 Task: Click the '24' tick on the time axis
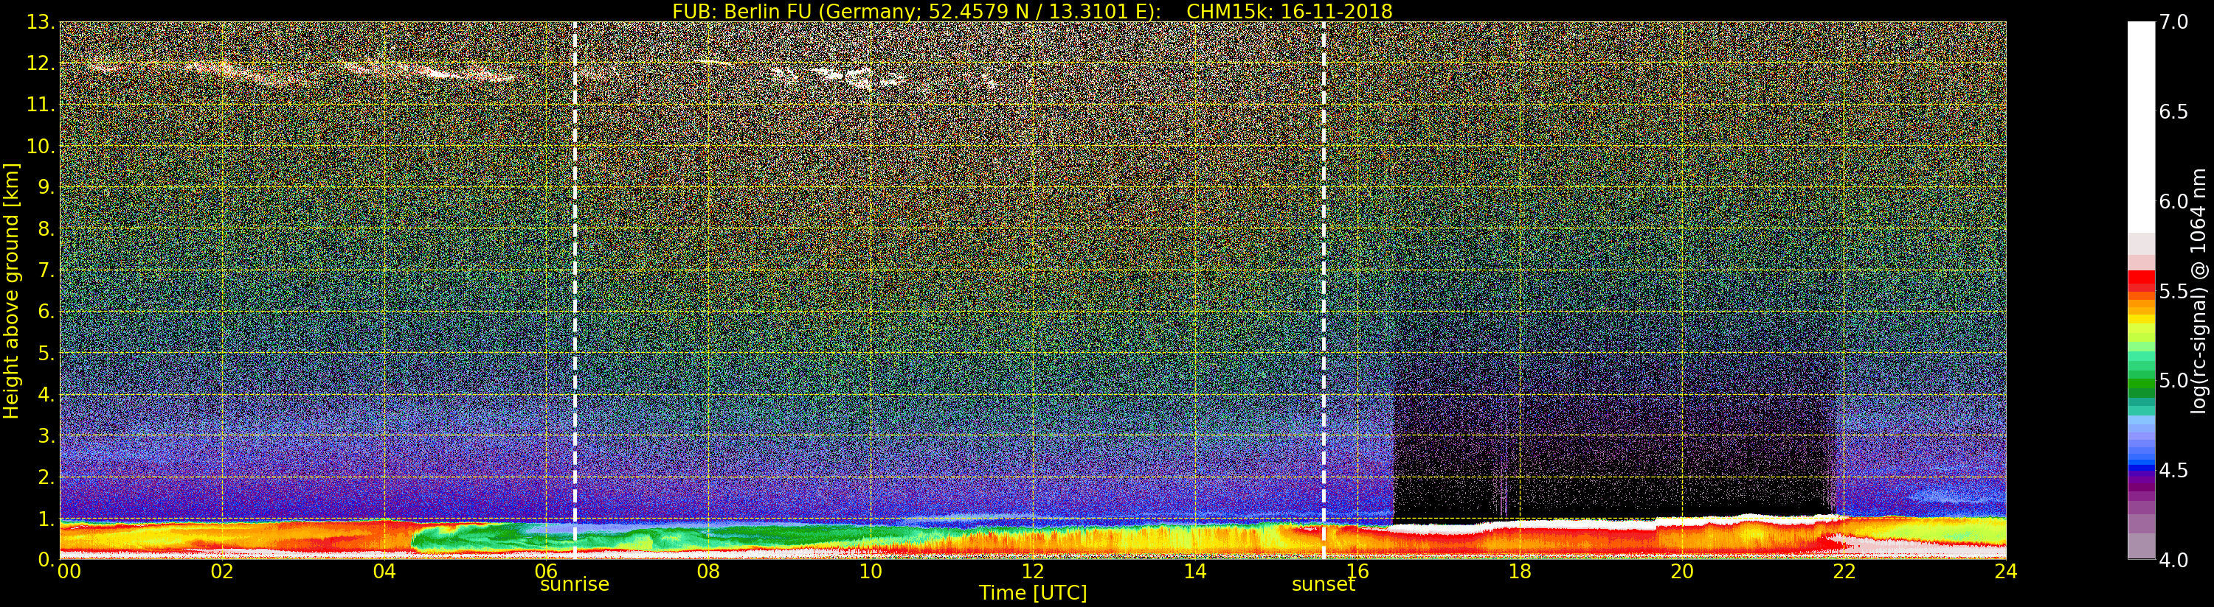coord(2005,572)
